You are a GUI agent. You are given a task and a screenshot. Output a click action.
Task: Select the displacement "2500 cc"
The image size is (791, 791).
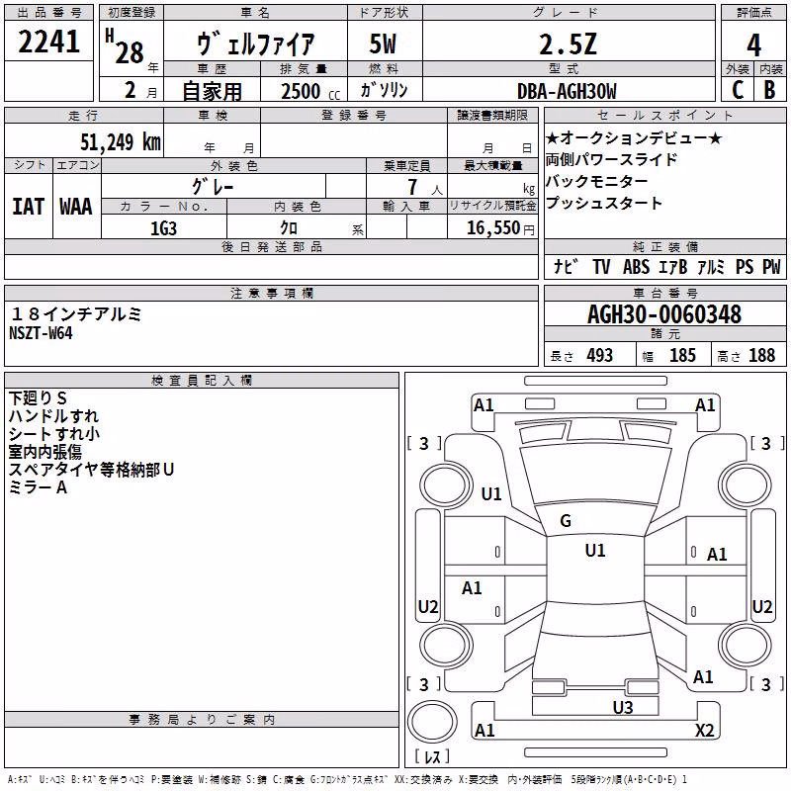(310, 91)
